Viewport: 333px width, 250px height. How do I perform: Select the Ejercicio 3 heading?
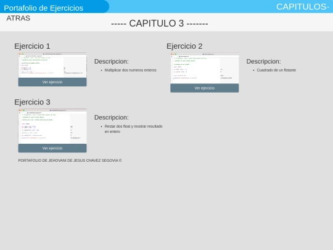pos(32,102)
